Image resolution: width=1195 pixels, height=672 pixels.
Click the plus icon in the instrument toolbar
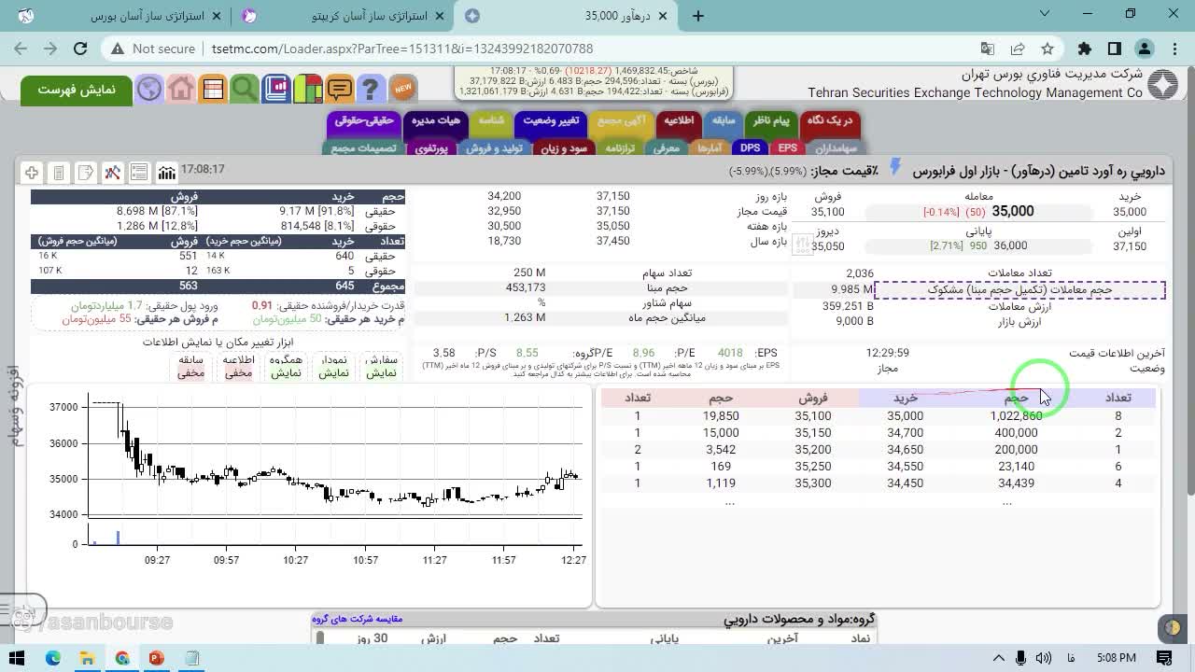32,173
